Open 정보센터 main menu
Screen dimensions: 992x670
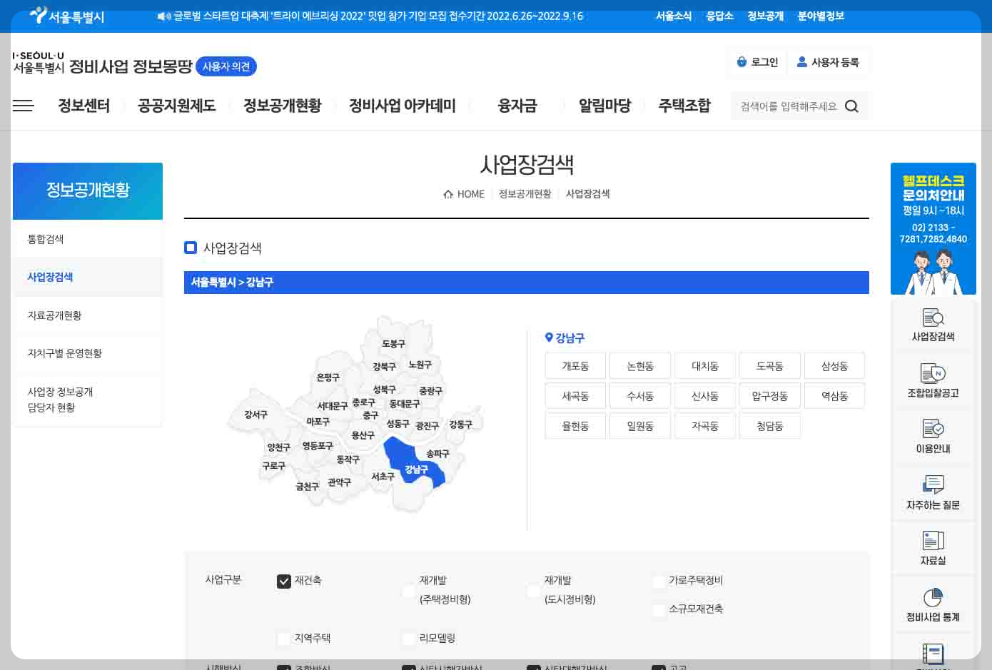pyautogui.click(x=83, y=106)
